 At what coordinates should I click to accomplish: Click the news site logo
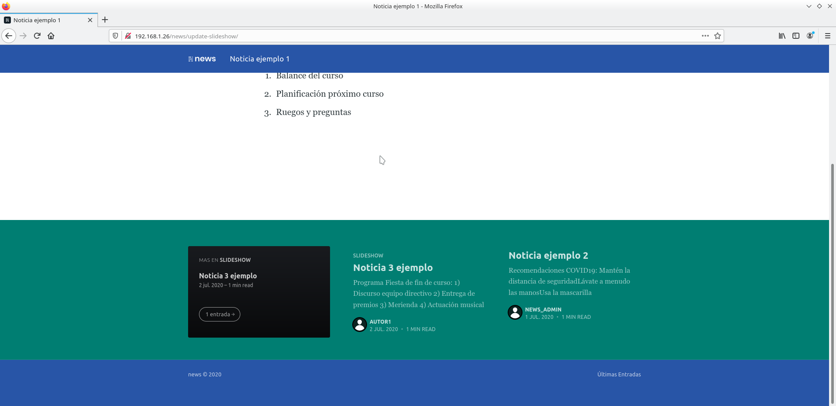202,59
